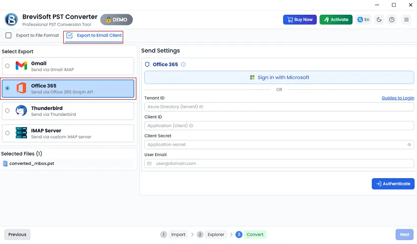Image resolution: width=417 pixels, height=244 pixels.
Task: Click Send via custom IMAP server text
Action: [x=61, y=137]
